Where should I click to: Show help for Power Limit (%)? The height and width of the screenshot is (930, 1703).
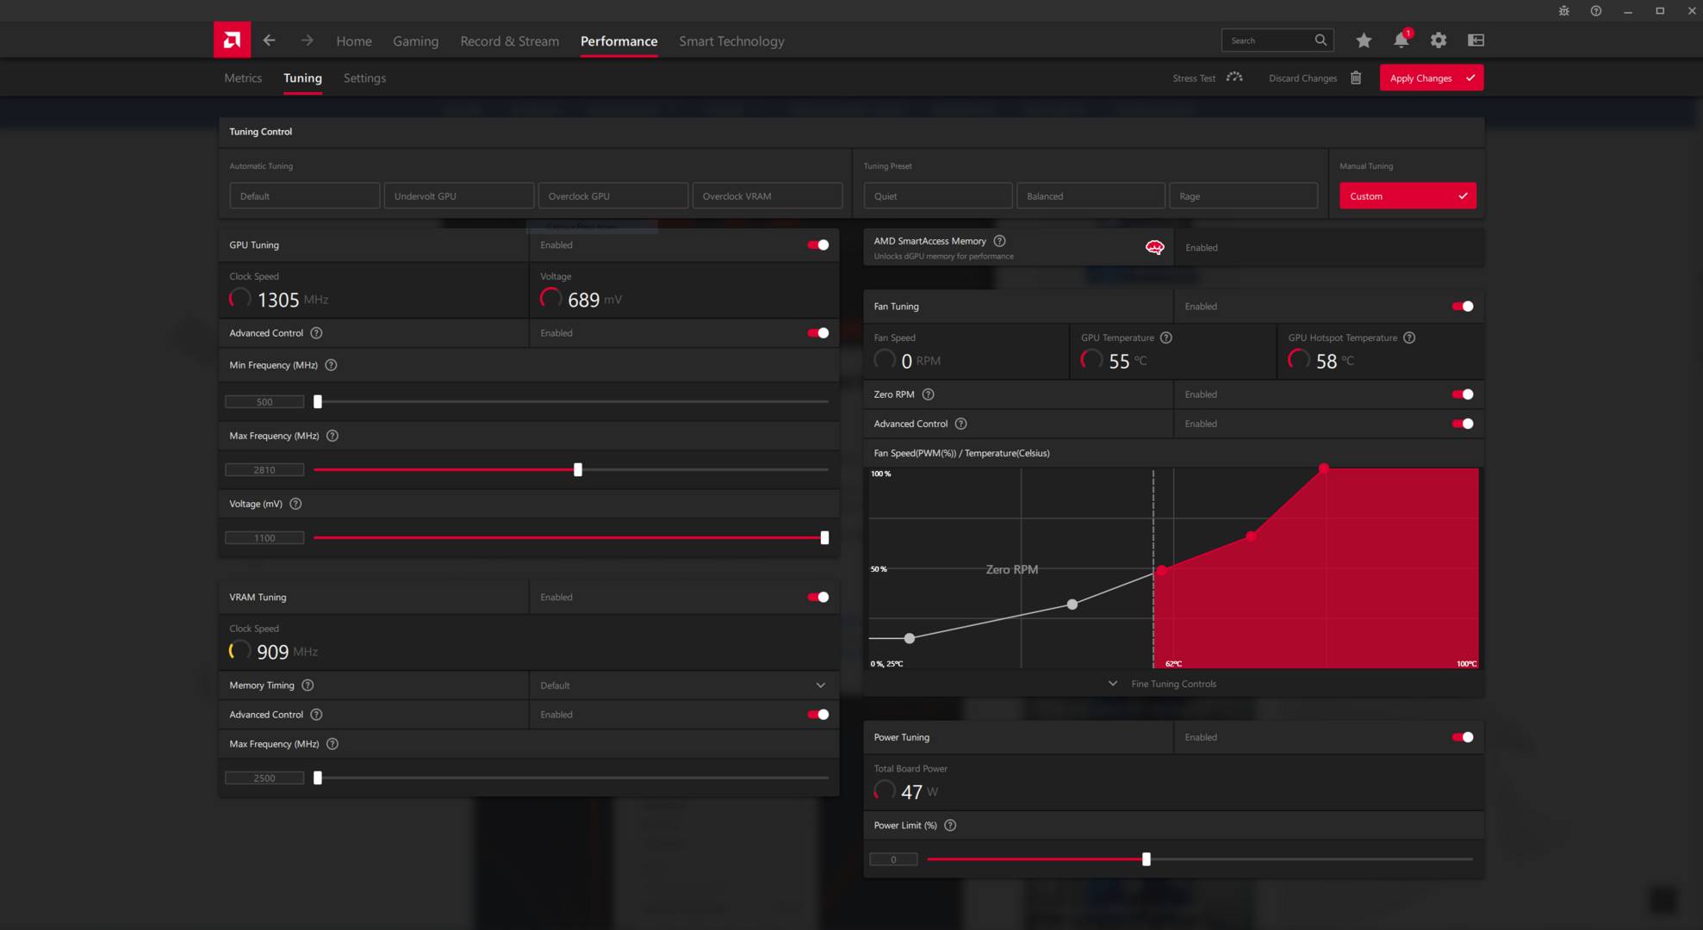coord(950,825)
